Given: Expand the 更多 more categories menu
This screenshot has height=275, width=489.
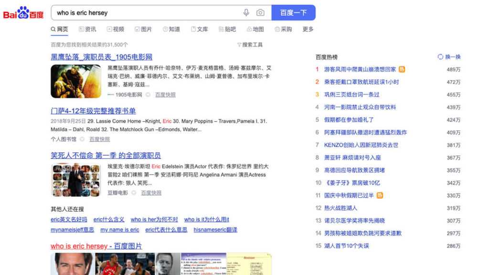Looking at the screenshot, I should pos(308,29).
